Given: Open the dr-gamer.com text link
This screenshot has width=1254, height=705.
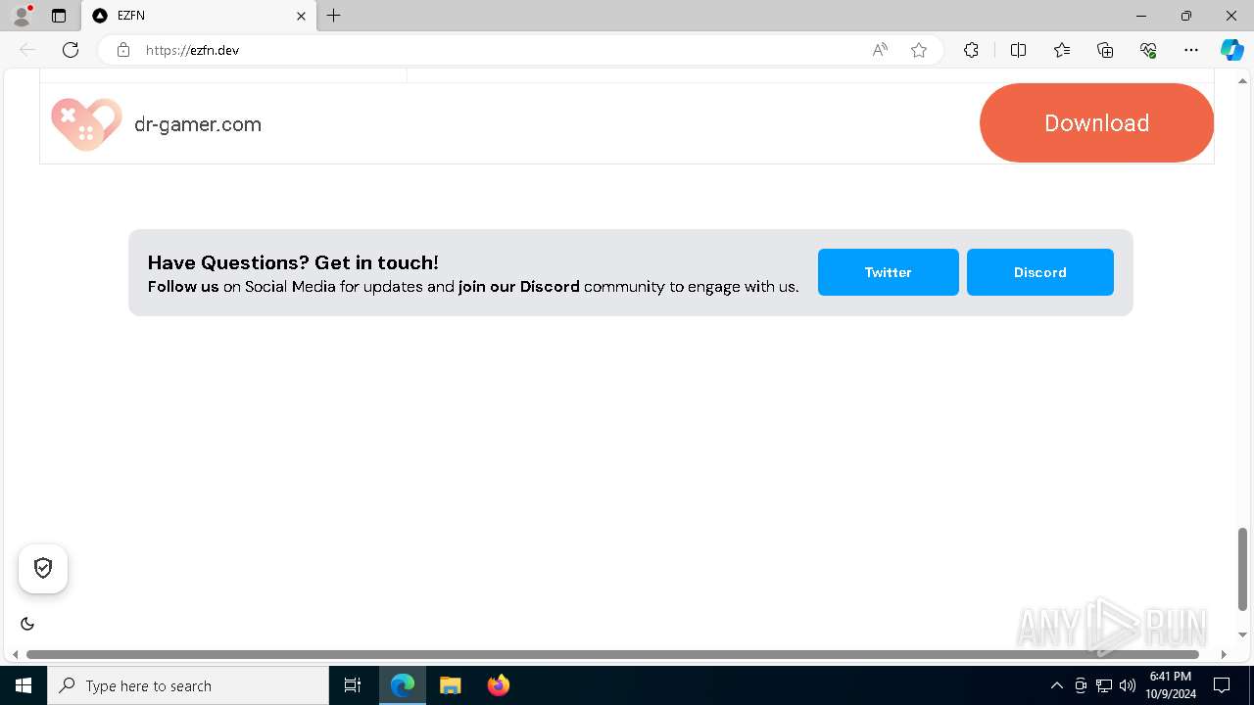Looking at the screenshot, I should pyautogui.click(x=198, y=124).
